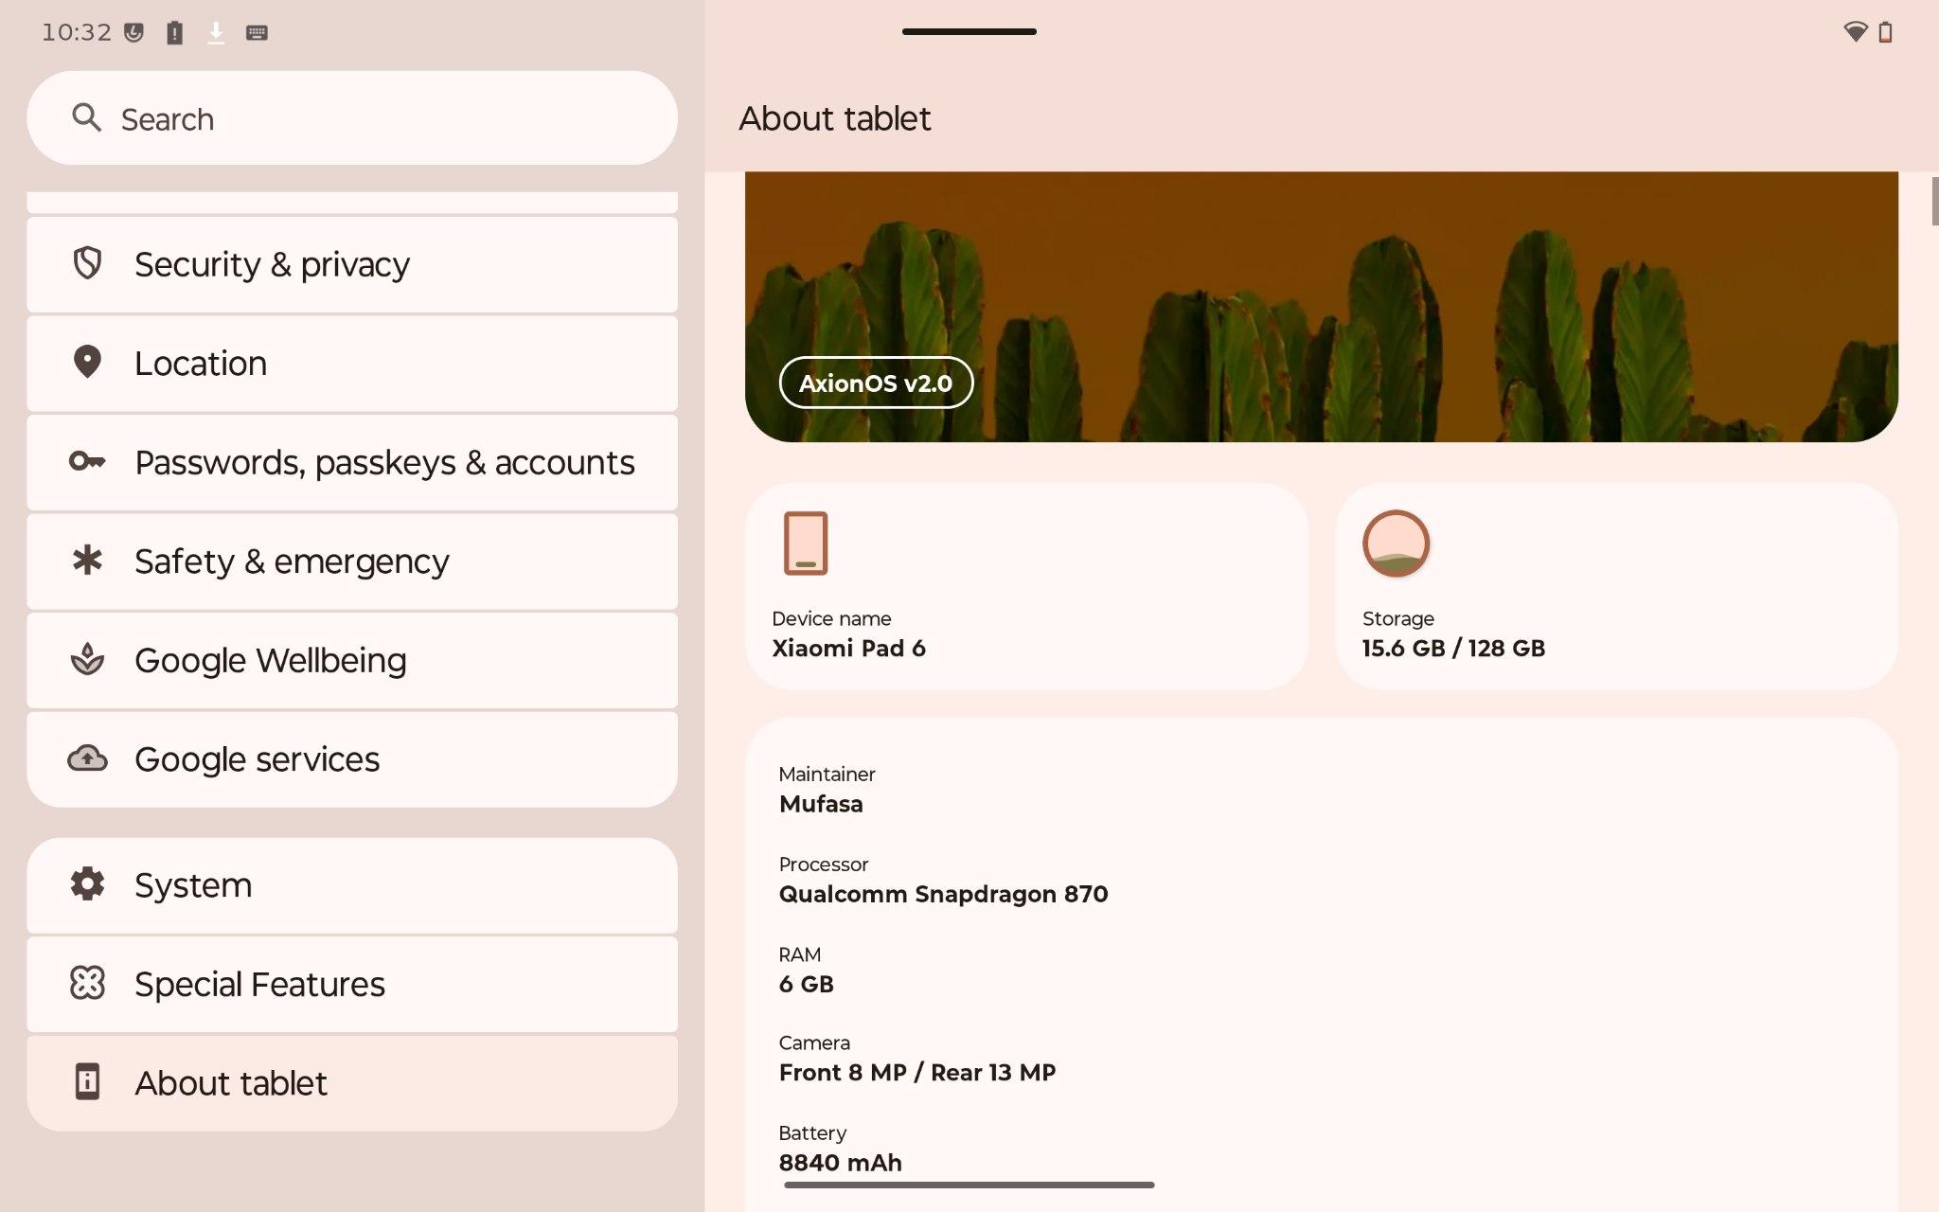Click the Google services cloud icon
The width and height of the screenshot is (1939, 1212).
[x=87, y=758]
